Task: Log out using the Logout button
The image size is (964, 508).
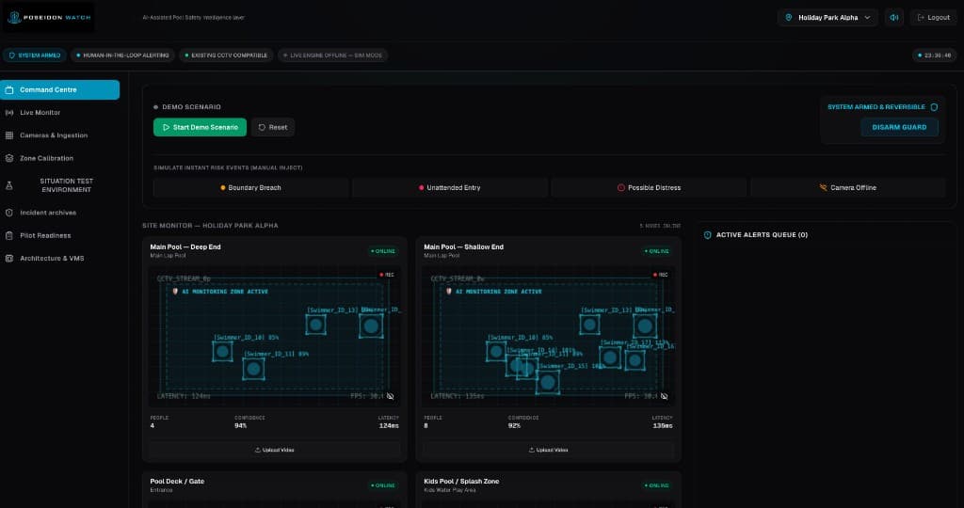Action: tap(933, 18)
